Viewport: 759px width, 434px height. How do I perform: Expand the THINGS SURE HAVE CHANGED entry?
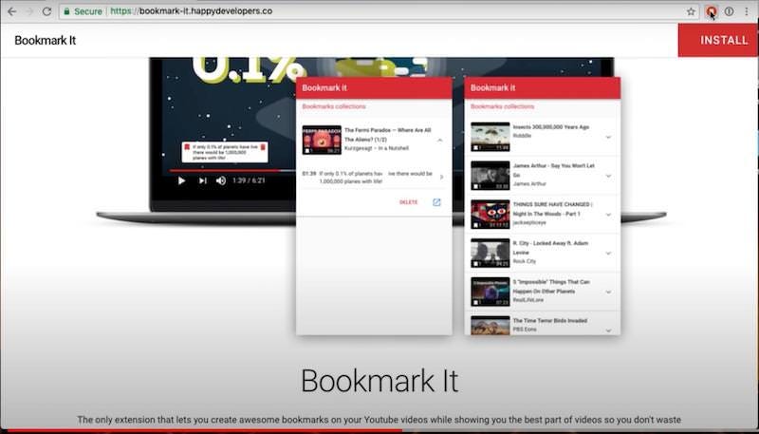608,215
